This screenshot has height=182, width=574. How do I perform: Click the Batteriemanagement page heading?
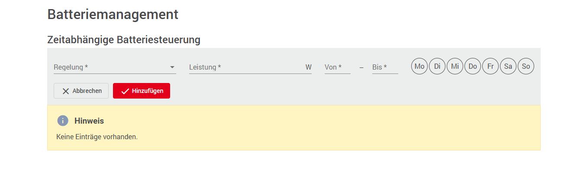click(x=113, y=14)
